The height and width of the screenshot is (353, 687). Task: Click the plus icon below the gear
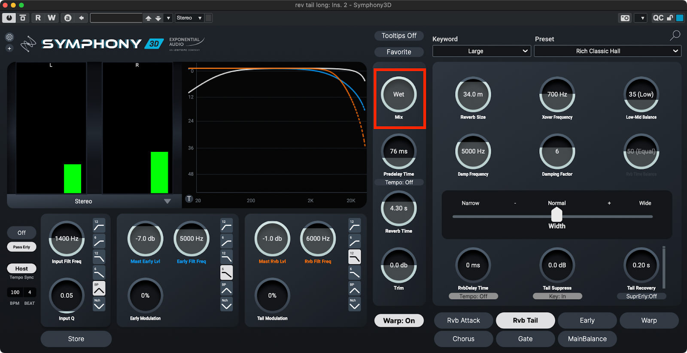9,48
